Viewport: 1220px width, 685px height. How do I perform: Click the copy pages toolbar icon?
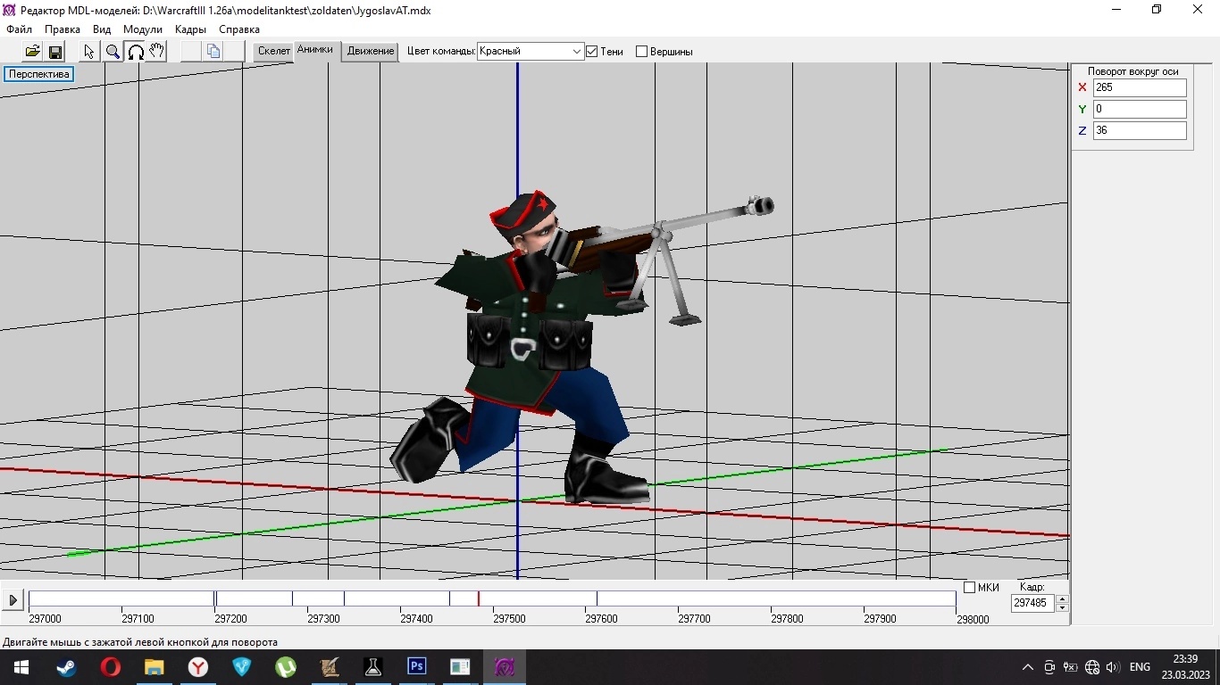tap(213, 52)
